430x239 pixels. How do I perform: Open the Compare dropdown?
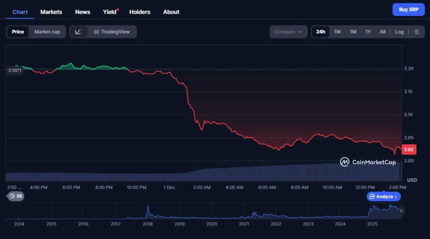coord(288,32)
